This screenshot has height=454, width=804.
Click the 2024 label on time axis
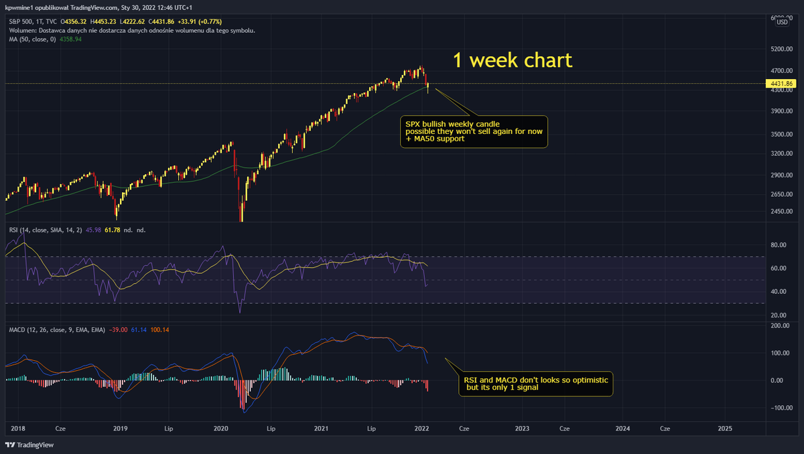(x=623, y=427)
